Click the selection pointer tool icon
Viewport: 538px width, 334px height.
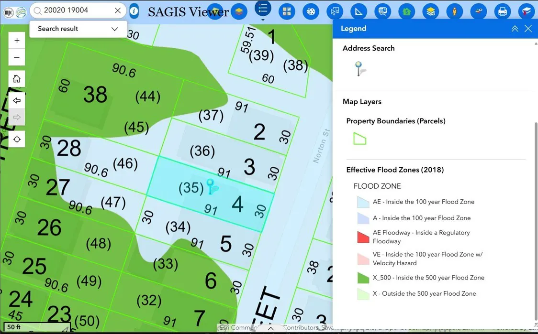(335, 11)
